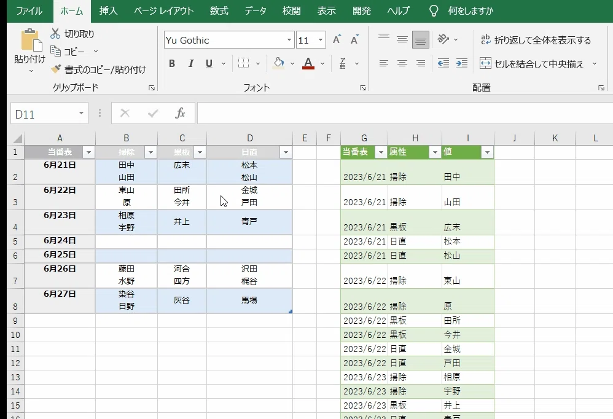Image resolution: width=613 pixels, height=419 pixels.
Task: Switch to データ tab
Action: click(256, 10)
